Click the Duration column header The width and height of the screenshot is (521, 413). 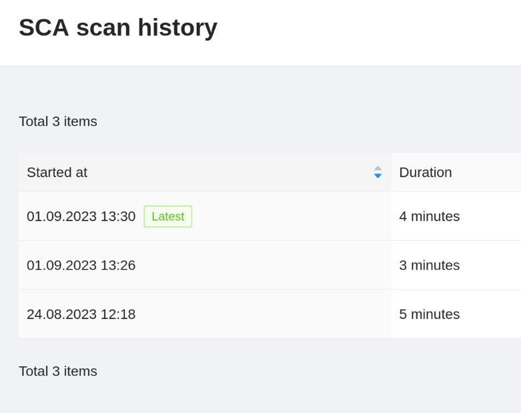pyautogui.click(x=426, y=173)
